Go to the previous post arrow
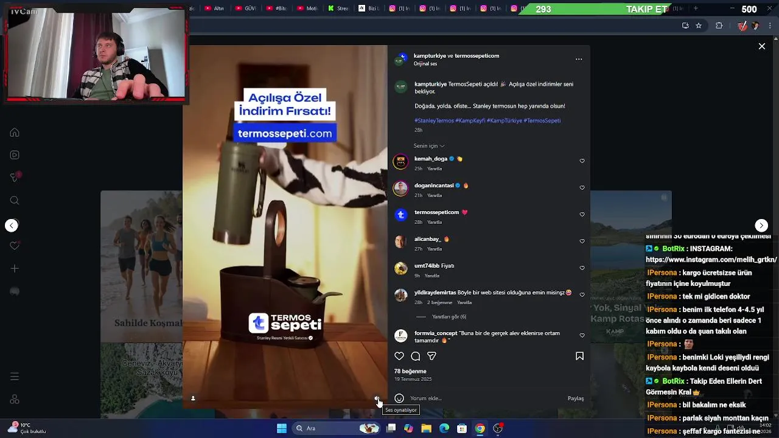 tap(12, 226)
